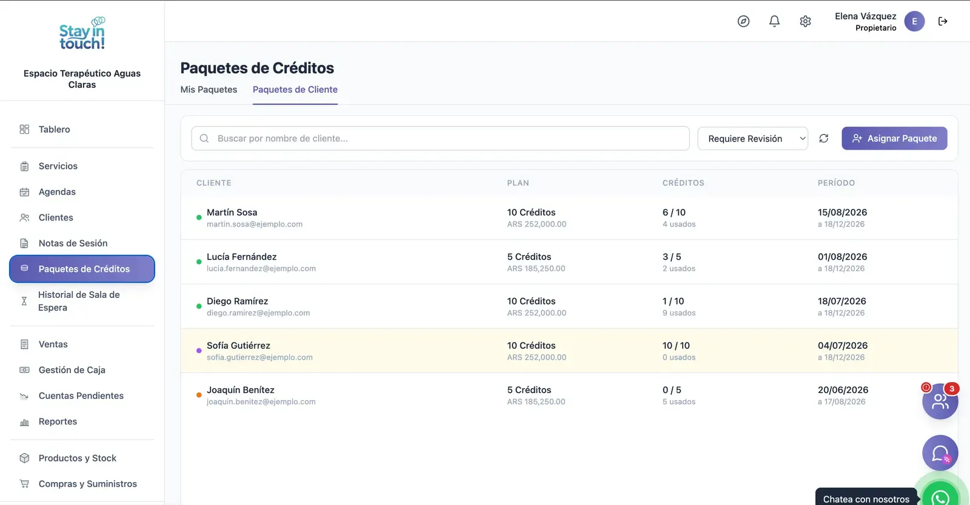The height and width of the screenshot is (505, 970).
Task: Click Espacio Terapéutico Aguas Claras title
Action: [x=82, y=79]
